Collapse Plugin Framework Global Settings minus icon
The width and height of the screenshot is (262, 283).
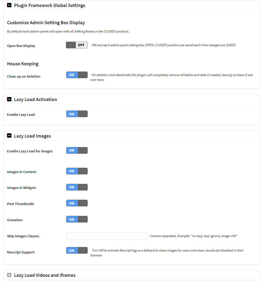tap(9, 5)
